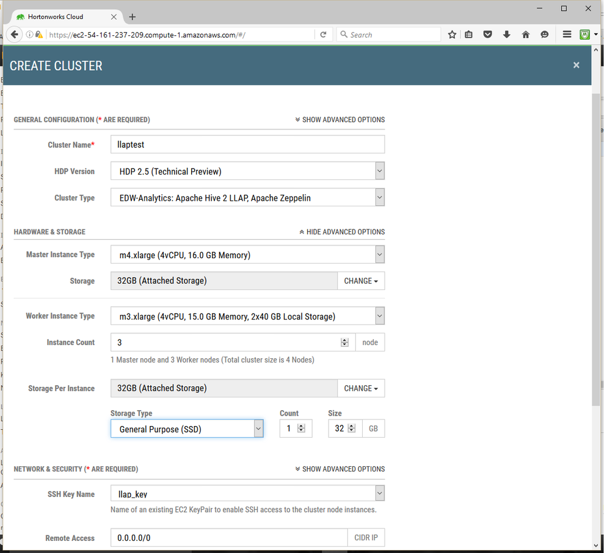Viewport: 610px width, 553px height.
Task: Click the back navigation arrow
Action: 15,34
